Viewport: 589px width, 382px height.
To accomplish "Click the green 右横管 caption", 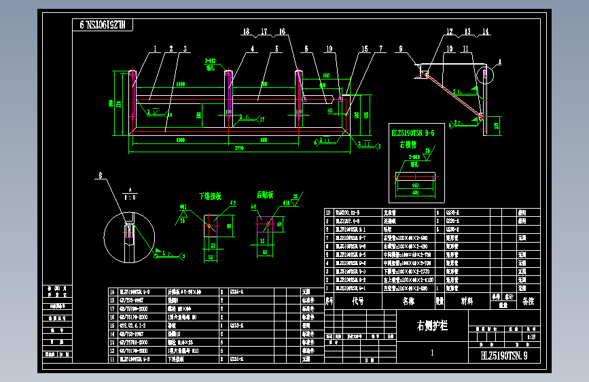I will [x=408, y=144].
